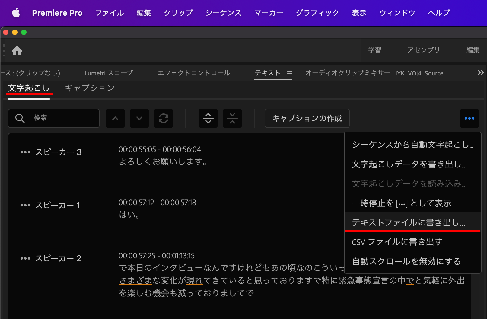
Task: Click timecode 00:00:57:25 - 00:01:13:15
Action: pyautogui.click(x=157, y=256)
